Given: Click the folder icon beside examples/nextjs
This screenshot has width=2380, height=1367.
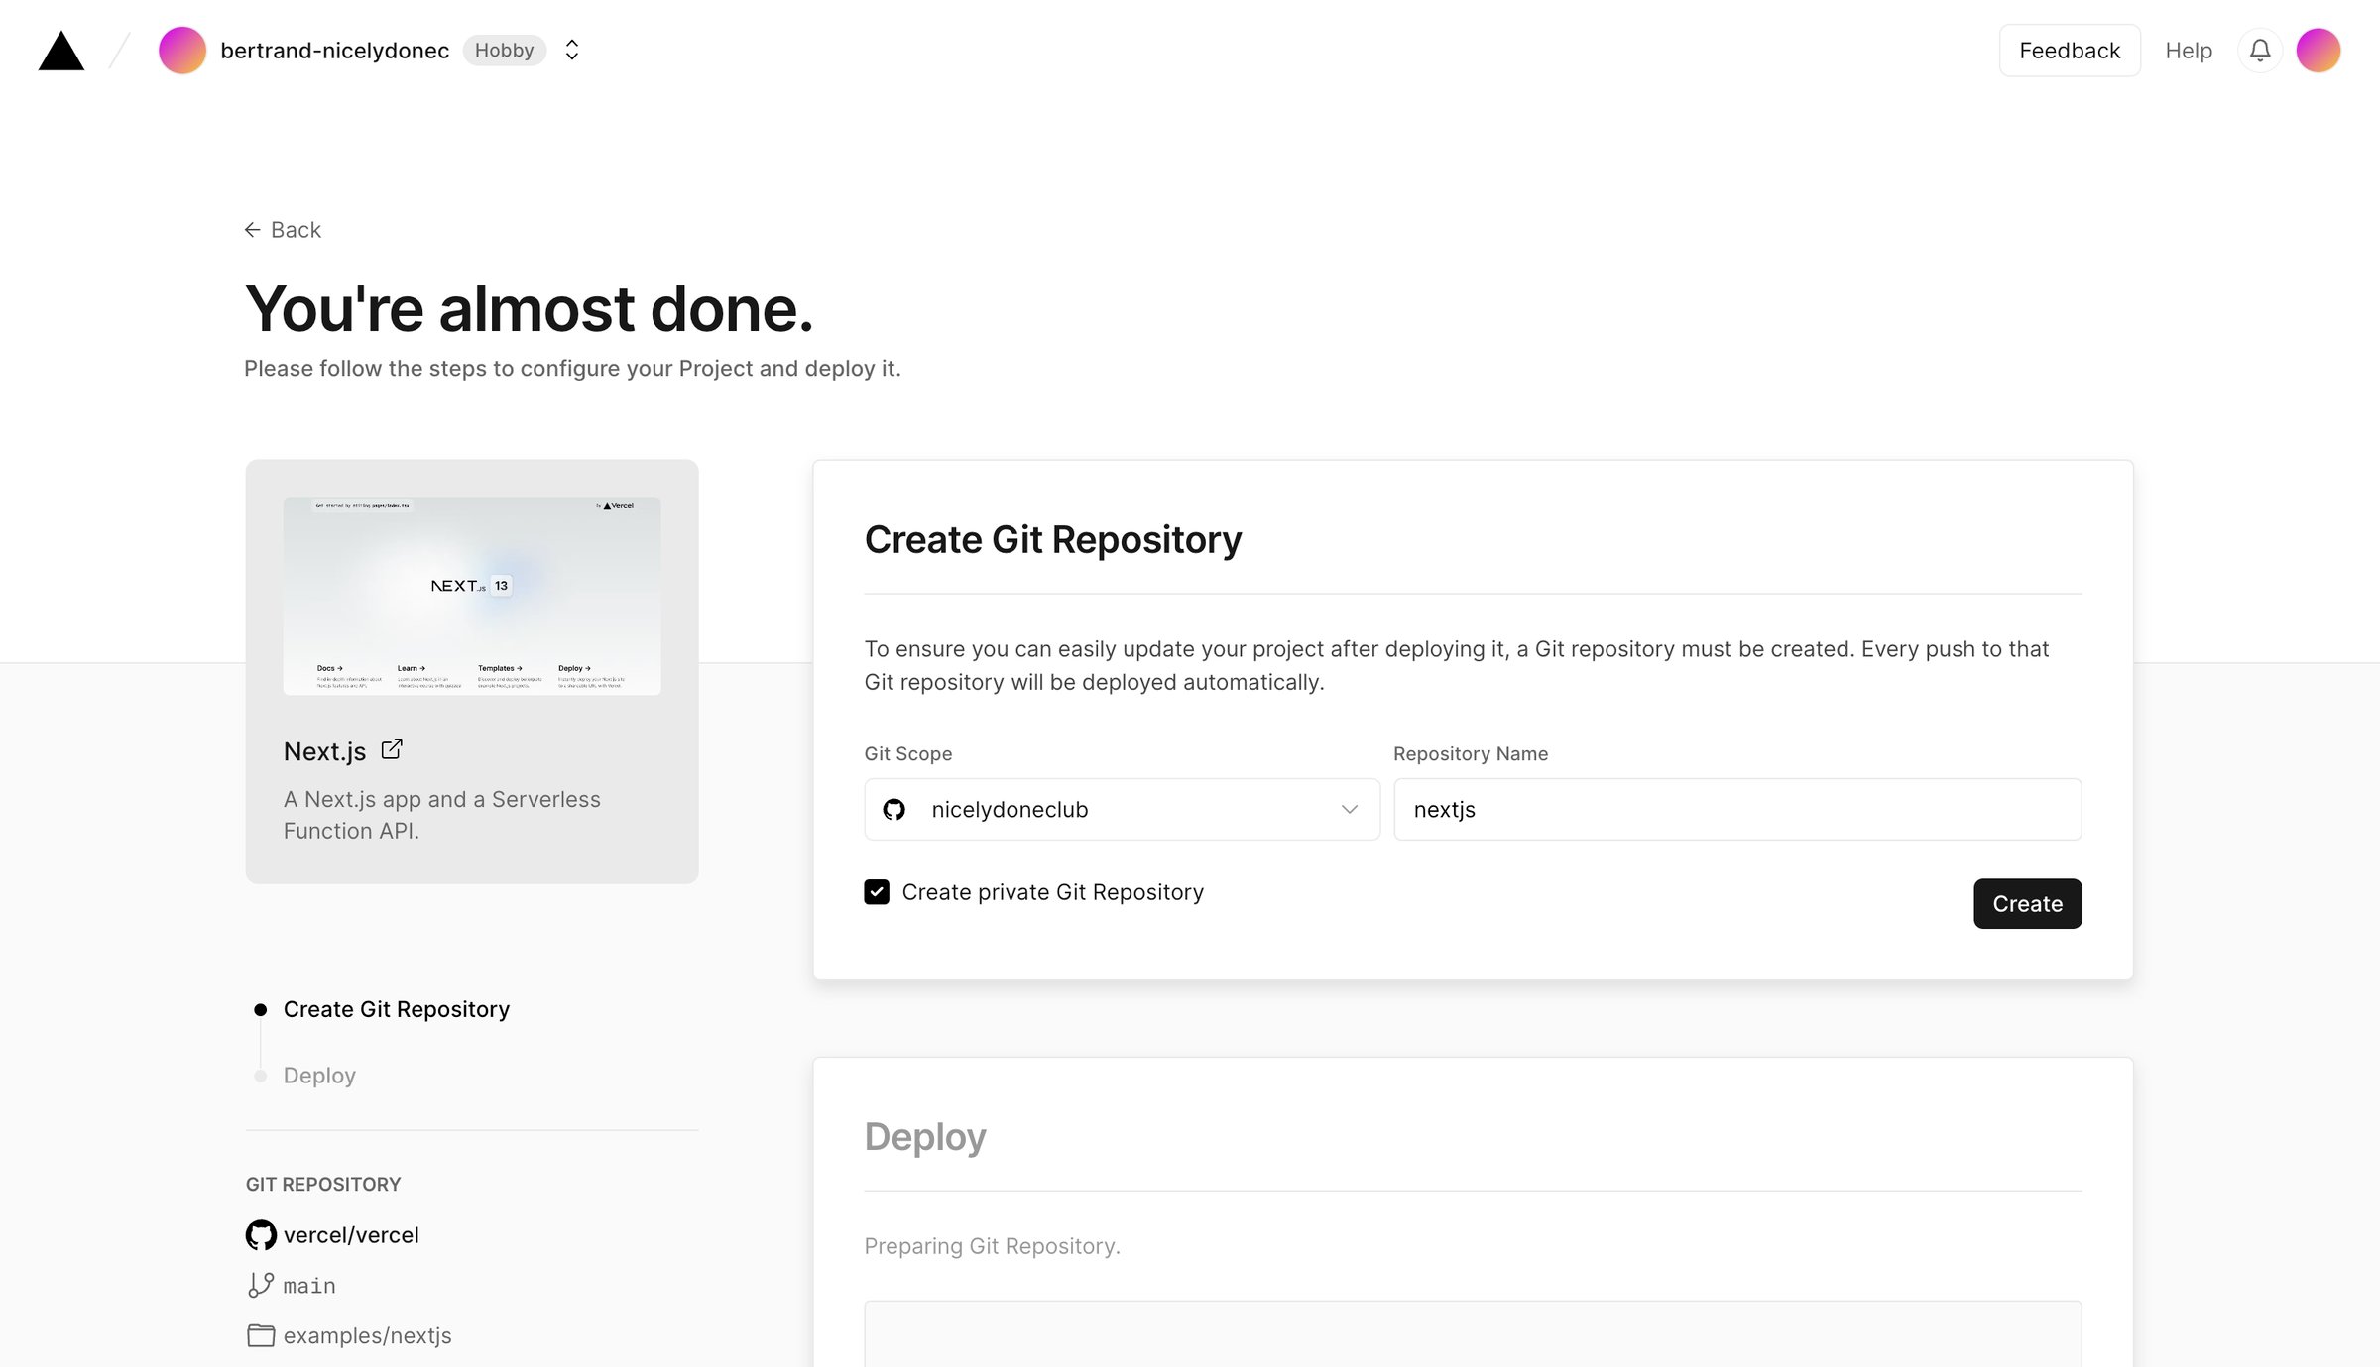Looking at the screenshot, I should click(x=261, y=1335).
